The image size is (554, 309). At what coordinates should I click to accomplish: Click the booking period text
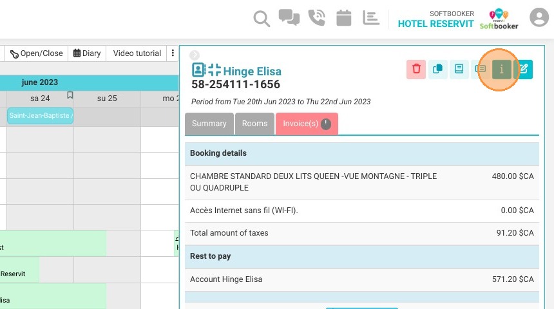(281, 102)
